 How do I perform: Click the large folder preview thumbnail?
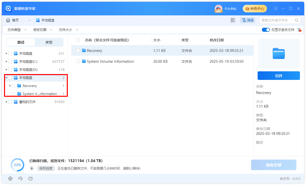coord(279,53)
